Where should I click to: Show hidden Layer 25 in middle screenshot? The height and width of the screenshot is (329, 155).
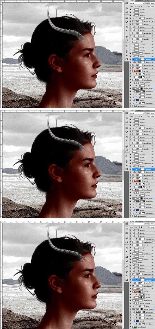click(130, 149)
